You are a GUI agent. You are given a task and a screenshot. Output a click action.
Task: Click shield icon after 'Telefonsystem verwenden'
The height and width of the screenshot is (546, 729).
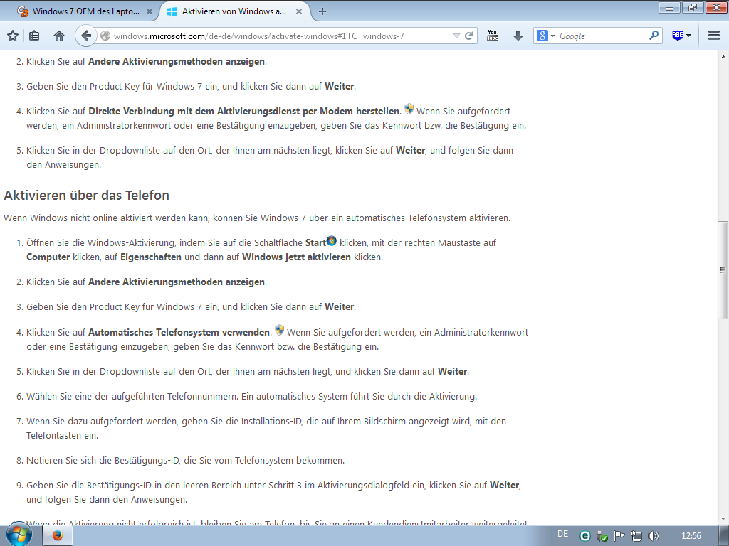279,330
